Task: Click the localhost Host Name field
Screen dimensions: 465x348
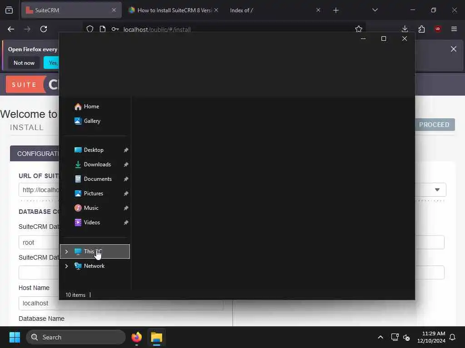Action: (x=121, y=303)
